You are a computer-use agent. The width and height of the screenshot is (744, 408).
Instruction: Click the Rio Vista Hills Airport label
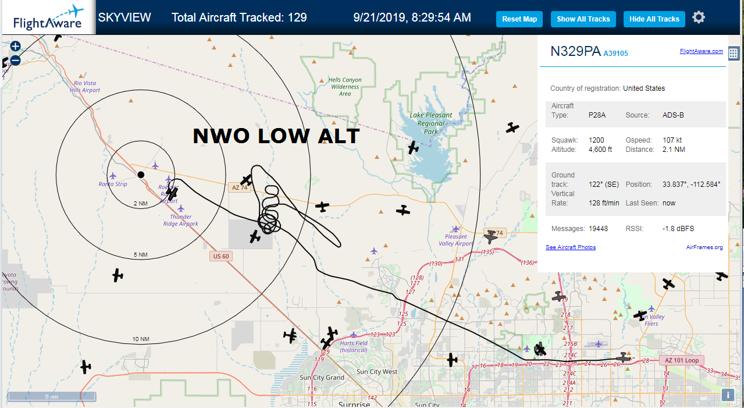coord(85,87)
